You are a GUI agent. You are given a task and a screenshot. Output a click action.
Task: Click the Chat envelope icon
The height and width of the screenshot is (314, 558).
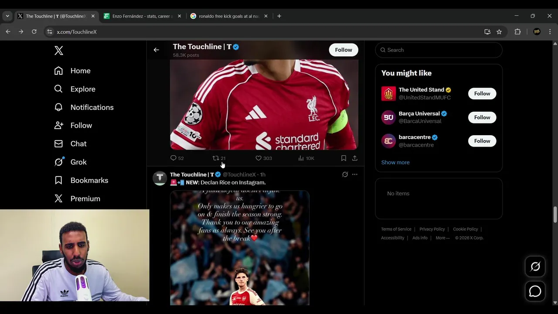59,143
